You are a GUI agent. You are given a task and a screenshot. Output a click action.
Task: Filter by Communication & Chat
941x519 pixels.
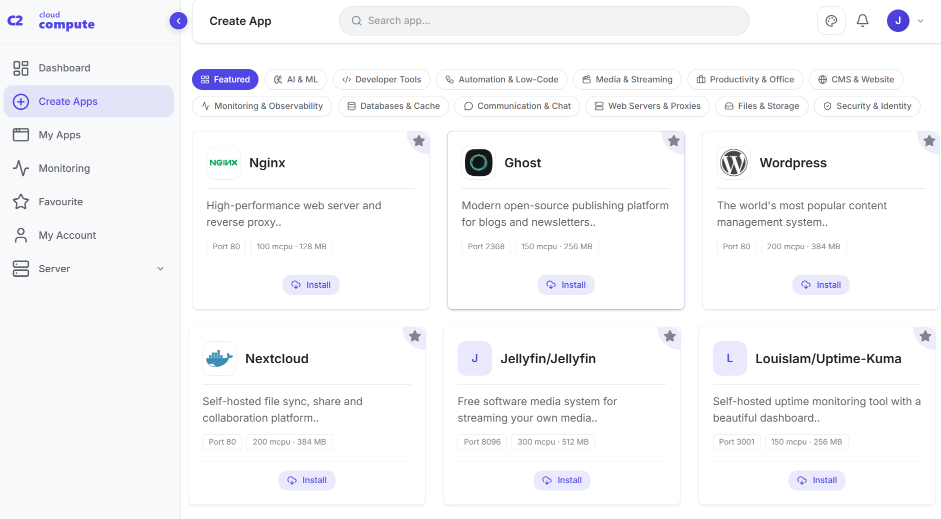click(517, 106)
